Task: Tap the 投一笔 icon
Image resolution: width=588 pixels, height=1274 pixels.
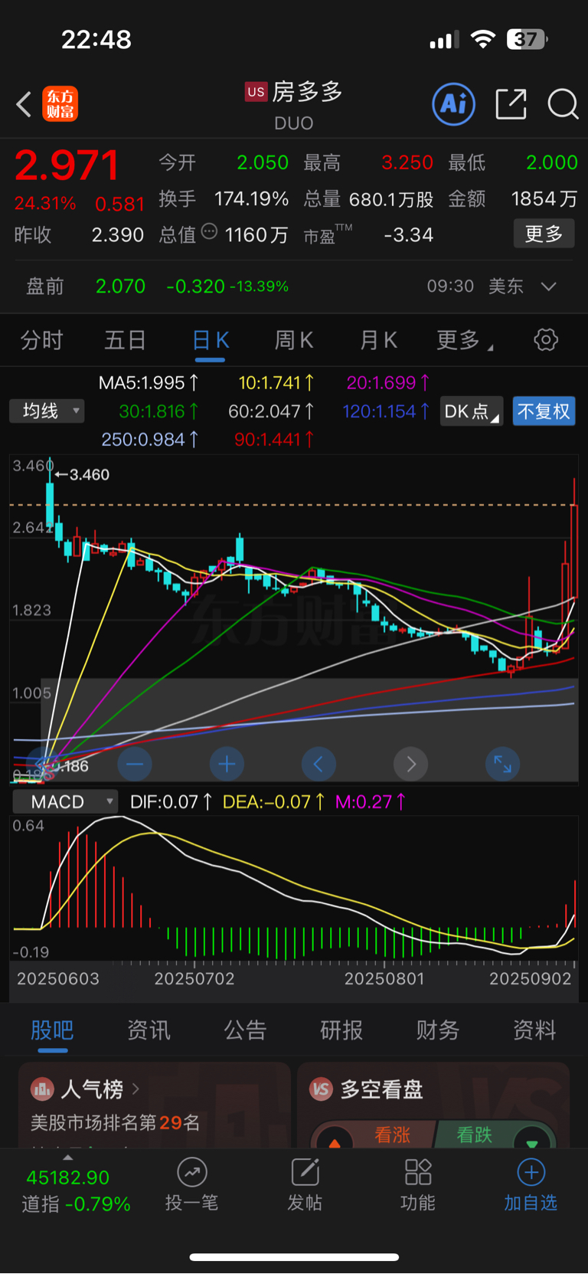Action: (192, 1172)
